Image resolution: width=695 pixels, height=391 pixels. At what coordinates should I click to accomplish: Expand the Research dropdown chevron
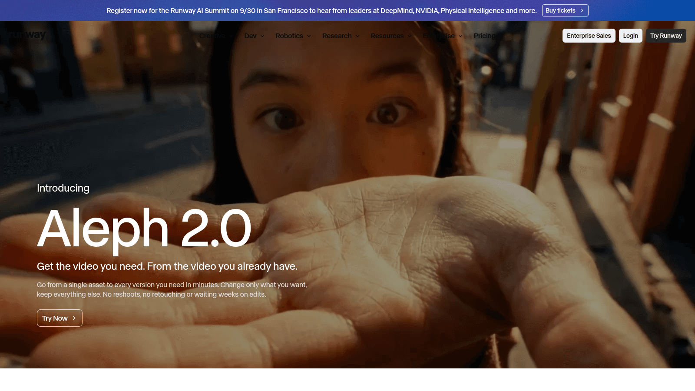click(357, 36)
